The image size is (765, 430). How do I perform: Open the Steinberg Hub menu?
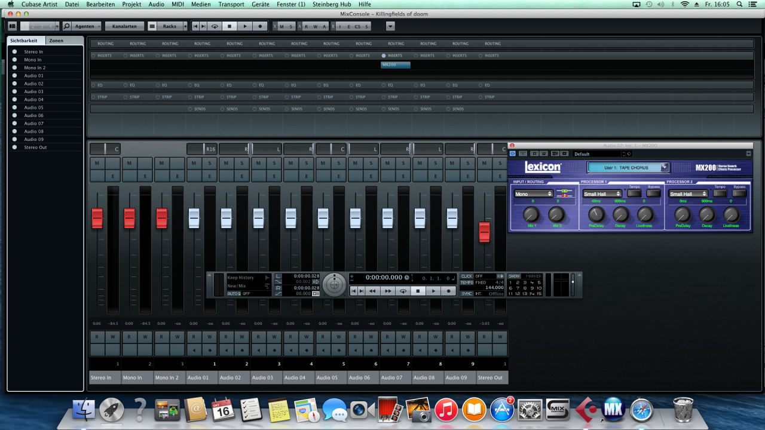point(332,4)
